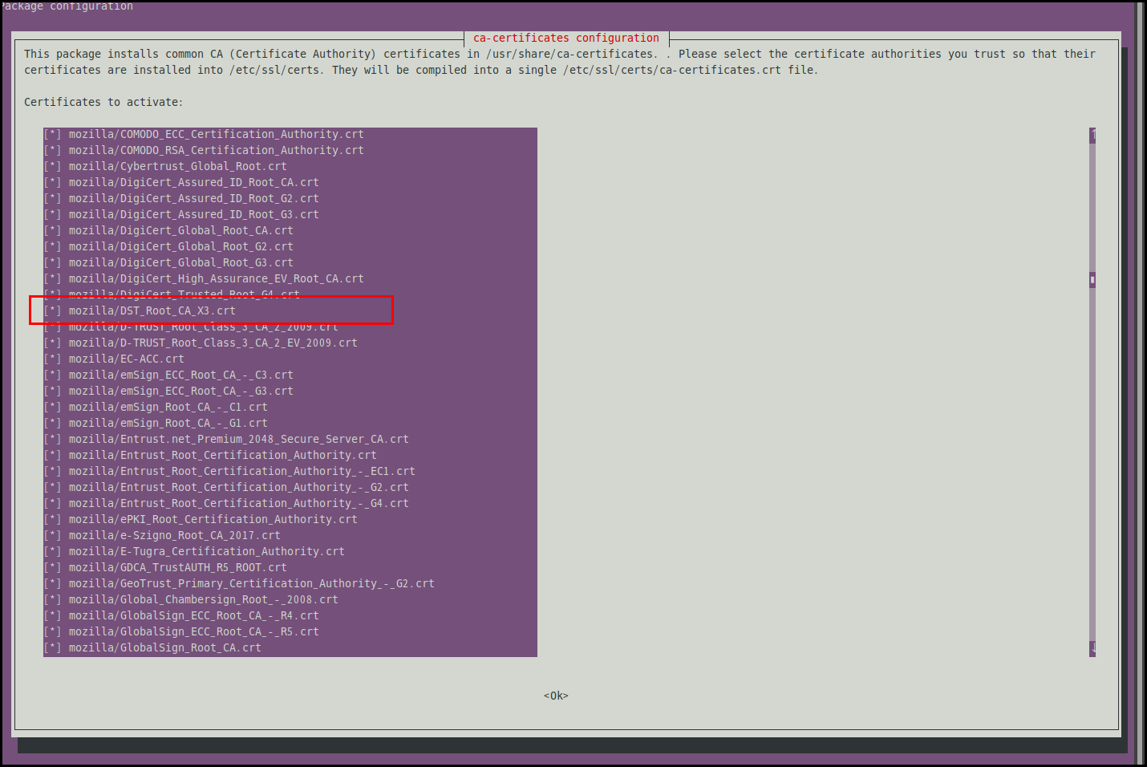
Task: Toggle the DigiCert_Global_Root_G3.crt checkbox
Action: tap(53, 262)
